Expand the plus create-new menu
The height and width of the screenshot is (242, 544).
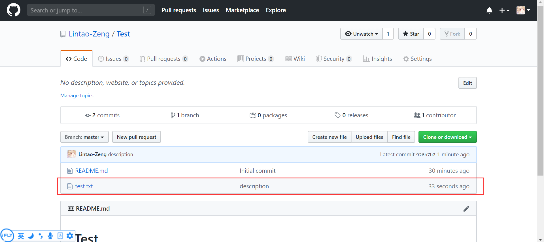(504, 10)
